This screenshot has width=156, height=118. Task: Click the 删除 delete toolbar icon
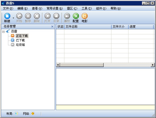point(37,16)
